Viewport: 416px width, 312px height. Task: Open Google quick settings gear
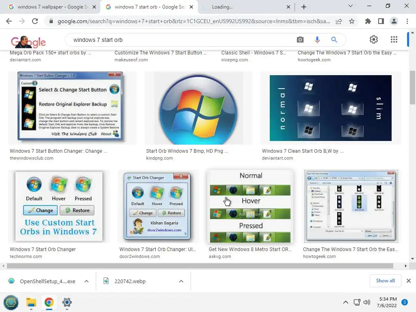pyautogui.click(x=374, y=39)
